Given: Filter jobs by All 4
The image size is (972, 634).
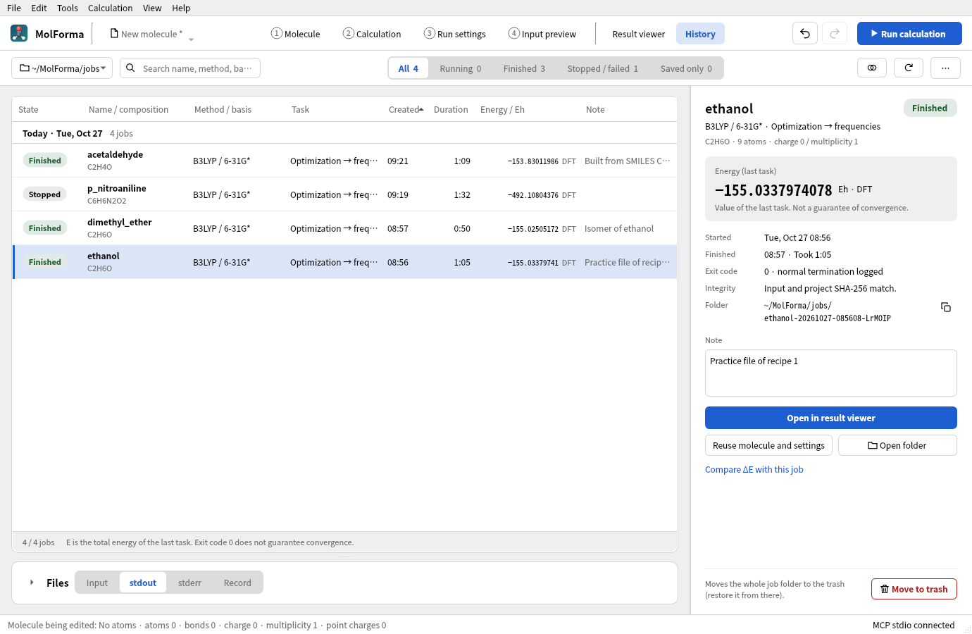Looking at the screenshot, I should 409,68.
